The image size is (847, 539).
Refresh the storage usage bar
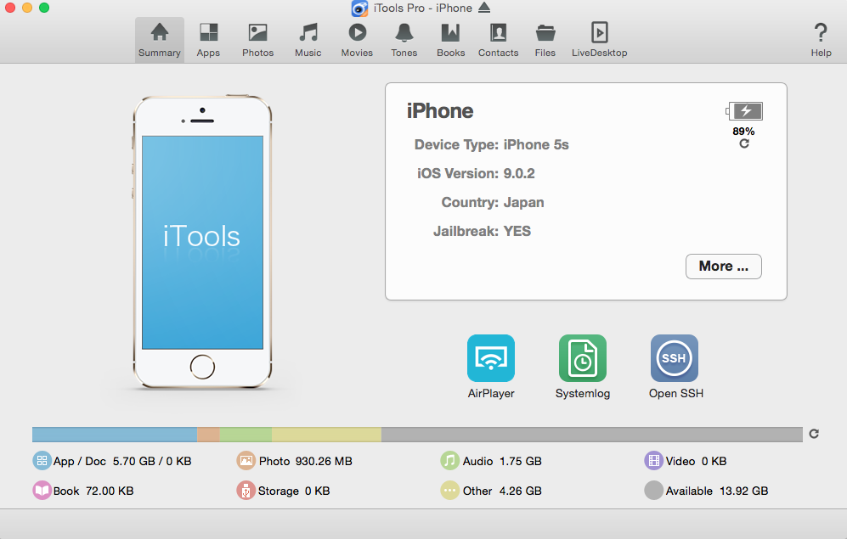[x=814, y=433]
